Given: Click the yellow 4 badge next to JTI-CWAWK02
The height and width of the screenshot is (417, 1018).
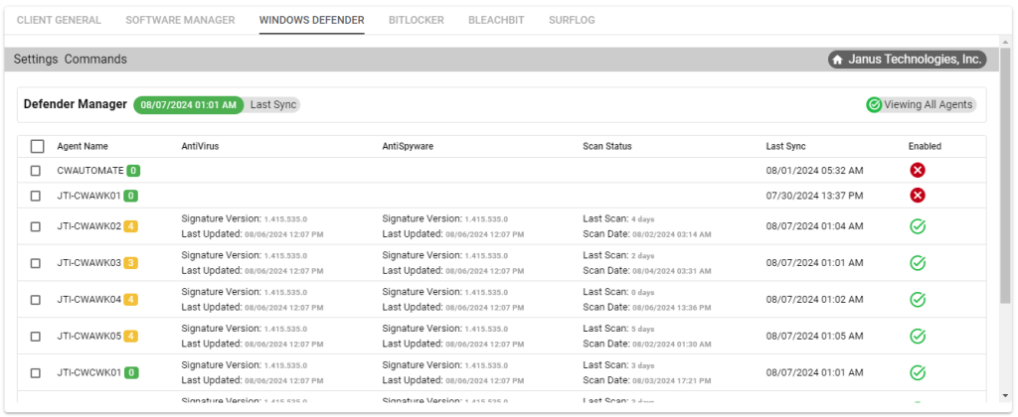Looking at the screenshot, I should coord(130,226).
